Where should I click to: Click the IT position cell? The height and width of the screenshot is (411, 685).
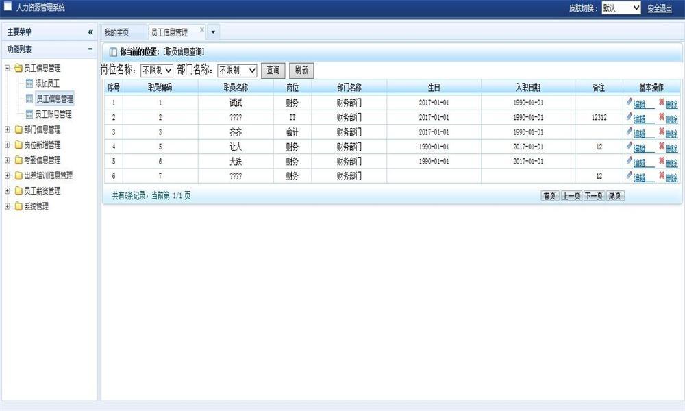tap(292, 117)
